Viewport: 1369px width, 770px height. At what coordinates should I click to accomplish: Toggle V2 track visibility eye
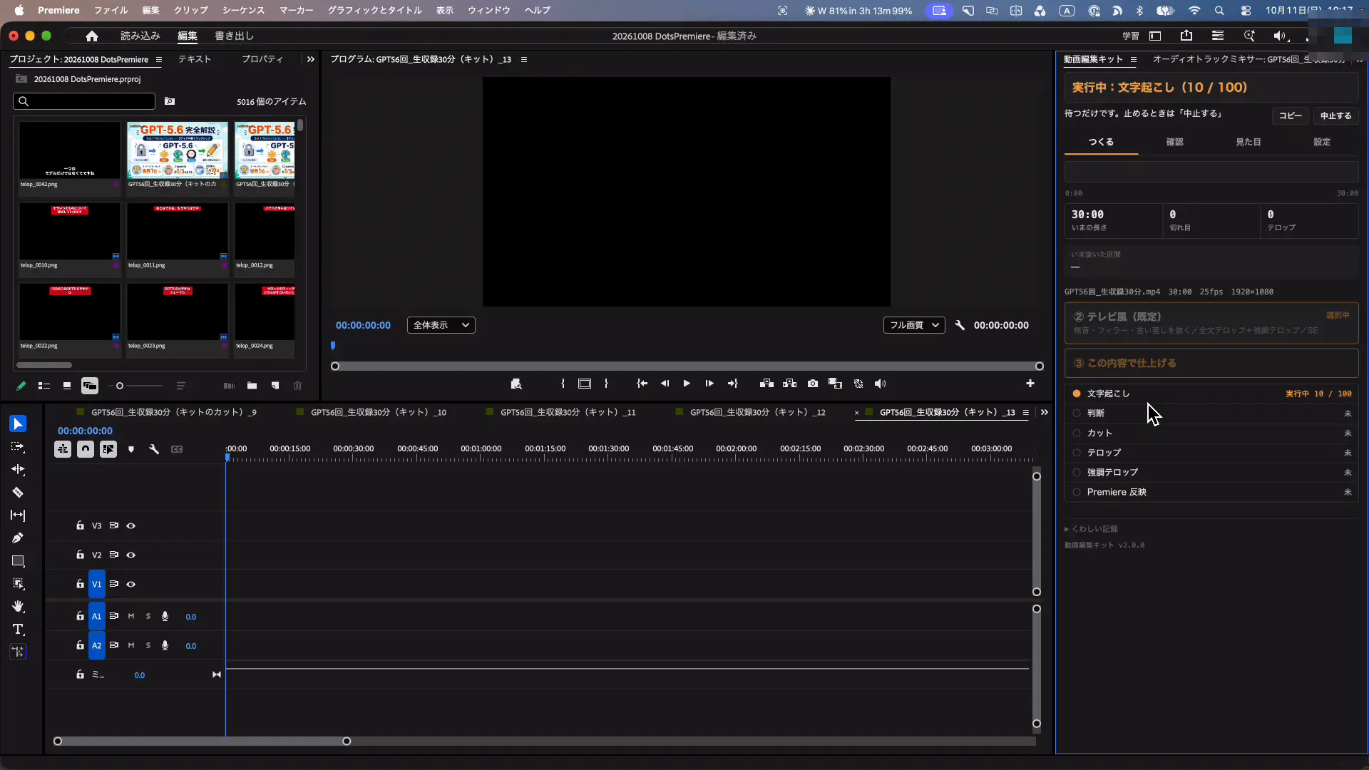click(131, 555)
